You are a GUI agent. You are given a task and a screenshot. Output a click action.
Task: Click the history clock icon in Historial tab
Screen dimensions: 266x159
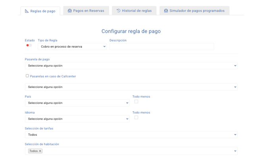pos(118,11)
